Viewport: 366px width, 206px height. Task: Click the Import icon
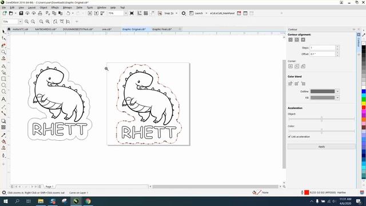coord(90,13)
